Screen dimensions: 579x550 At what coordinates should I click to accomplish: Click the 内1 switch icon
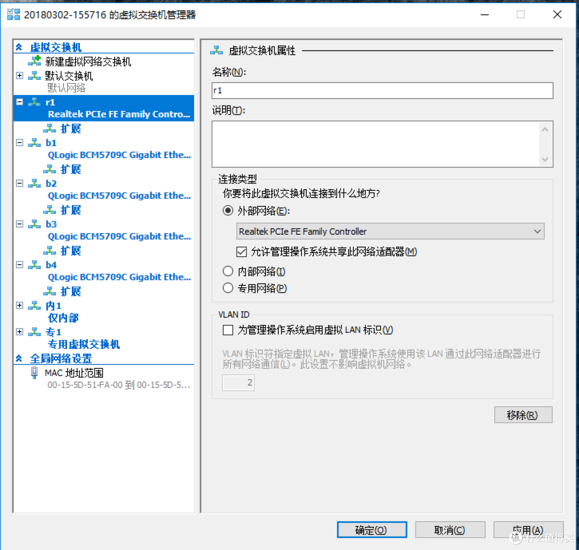click(35, 305)
